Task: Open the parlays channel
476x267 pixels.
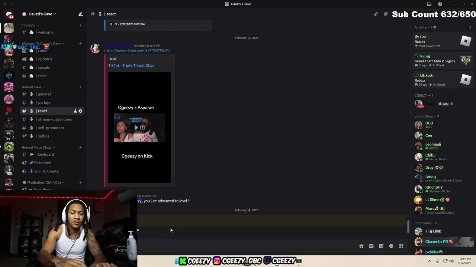Action: point(52,102)
